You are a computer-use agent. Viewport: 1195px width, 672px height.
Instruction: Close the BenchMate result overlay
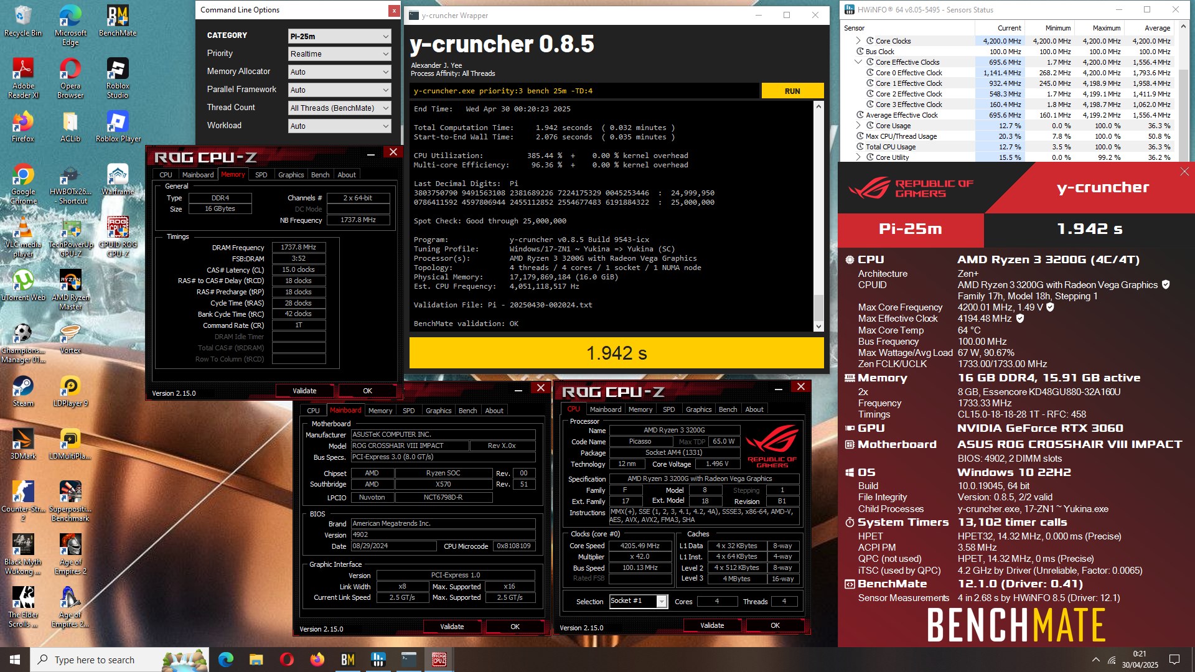[x=1184, y=172]
